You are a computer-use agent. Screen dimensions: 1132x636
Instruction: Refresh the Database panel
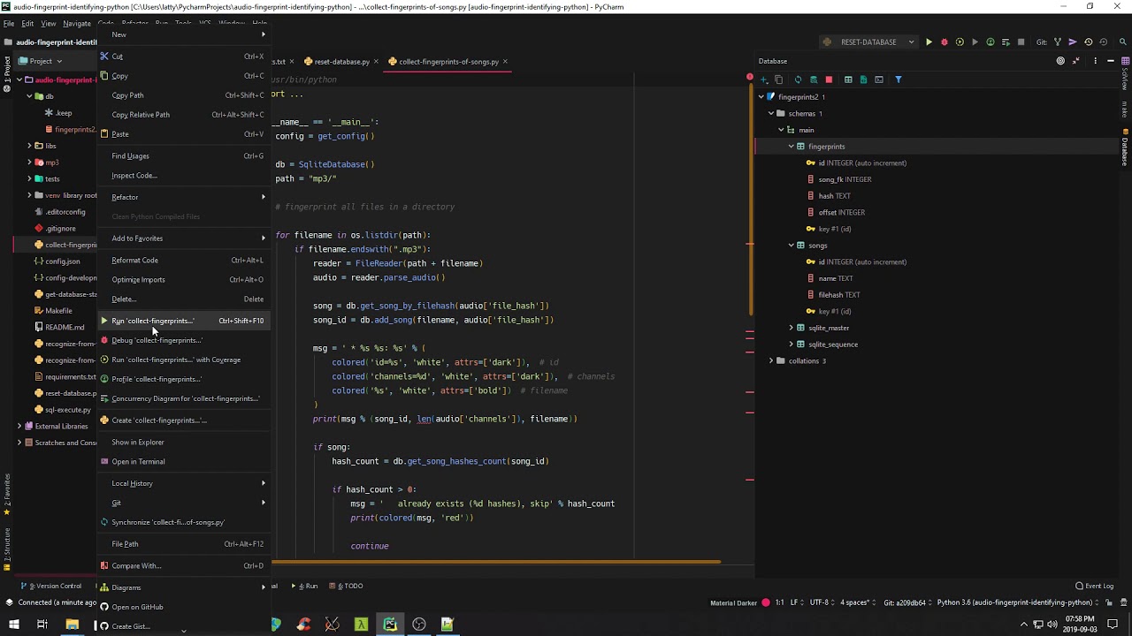tap(798, 79)
